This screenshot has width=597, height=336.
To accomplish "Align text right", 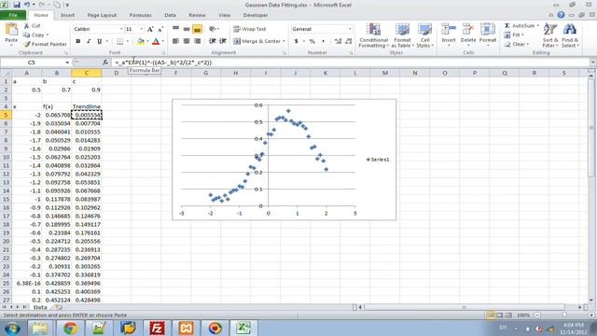I will [197, 41].
